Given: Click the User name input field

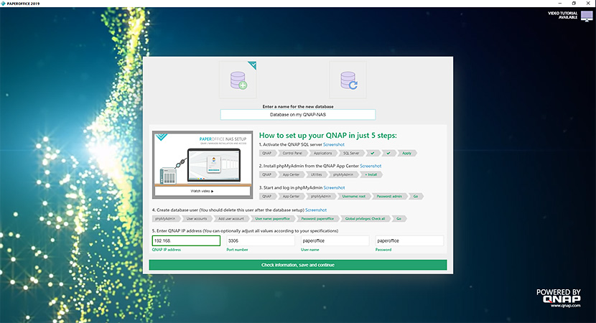Looking at the screenshot, I should coord(335,240).
